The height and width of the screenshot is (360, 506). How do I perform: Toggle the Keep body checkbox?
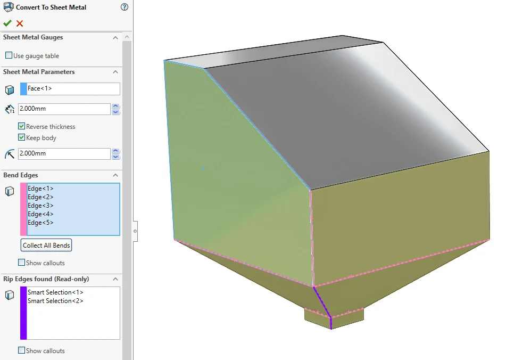(22, 138)
